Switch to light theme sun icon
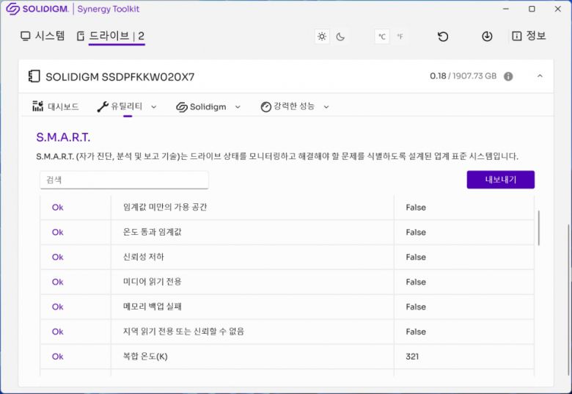The width and height of the screenshot is (572, 394). coord(322,37)
